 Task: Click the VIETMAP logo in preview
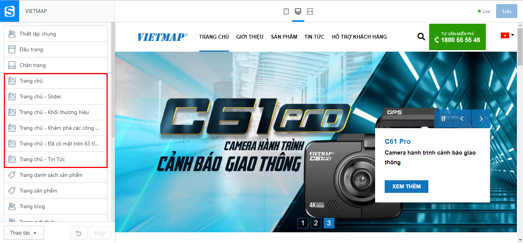162,37
